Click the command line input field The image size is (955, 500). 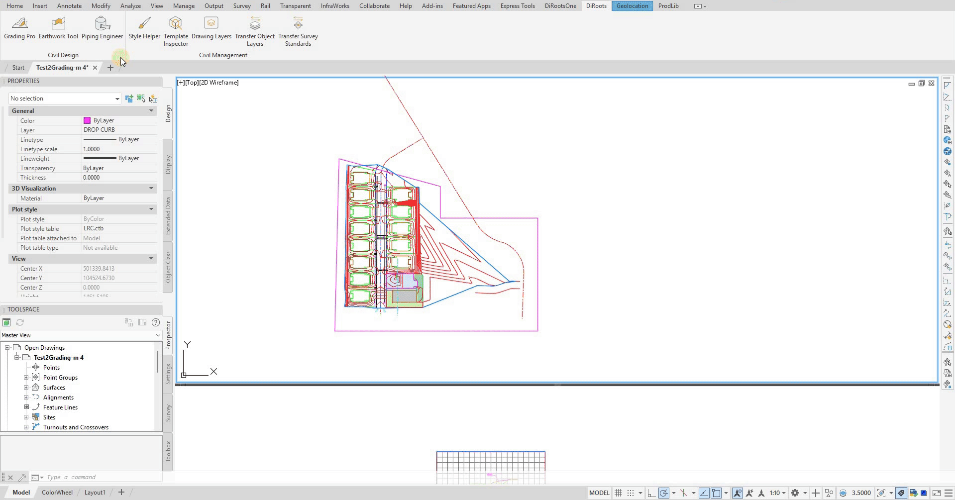click(100, 477)
